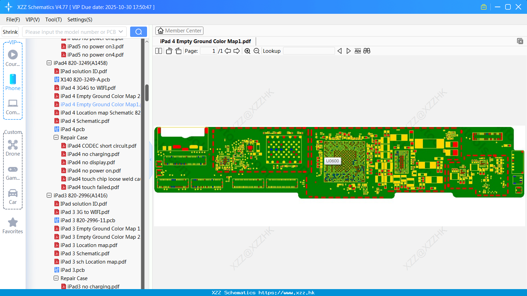Click the Lookup text field
The width and height of the screenshot is (527, 296).
click(x=309, y=51)
